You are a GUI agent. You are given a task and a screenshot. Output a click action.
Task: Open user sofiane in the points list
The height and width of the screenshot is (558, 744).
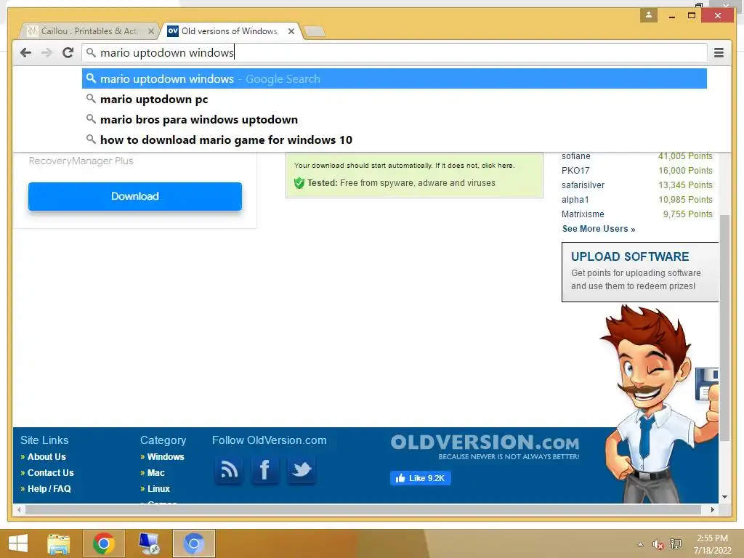coord(576,156)
